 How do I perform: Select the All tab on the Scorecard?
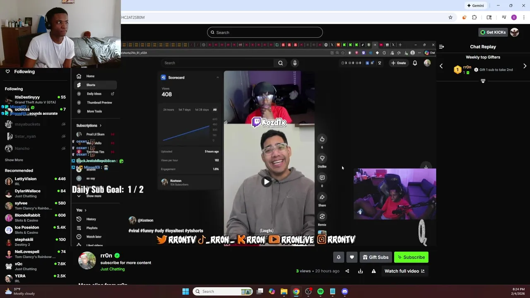pos(215,110)
